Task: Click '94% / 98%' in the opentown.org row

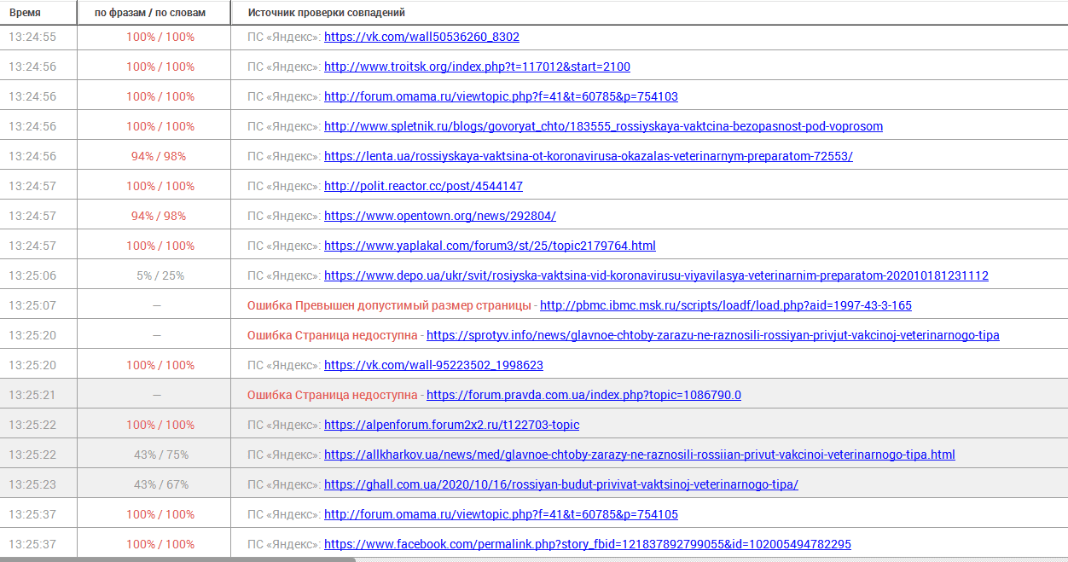Action: tap(159, 216)
